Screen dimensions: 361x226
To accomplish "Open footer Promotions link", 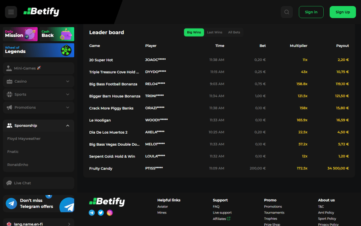I will (x=273, y=207).
